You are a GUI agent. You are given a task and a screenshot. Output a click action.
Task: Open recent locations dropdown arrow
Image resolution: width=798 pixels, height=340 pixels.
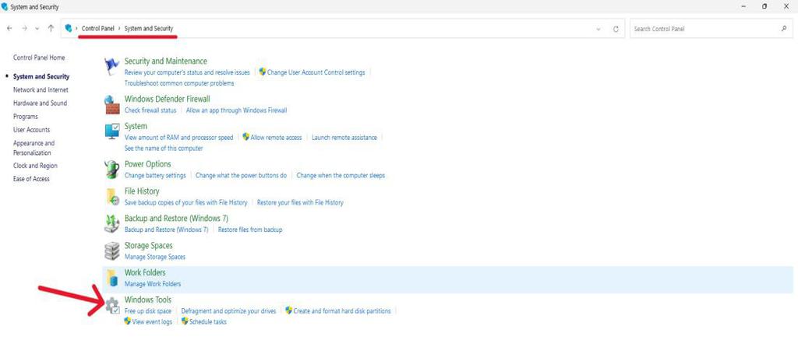point(37,29)
